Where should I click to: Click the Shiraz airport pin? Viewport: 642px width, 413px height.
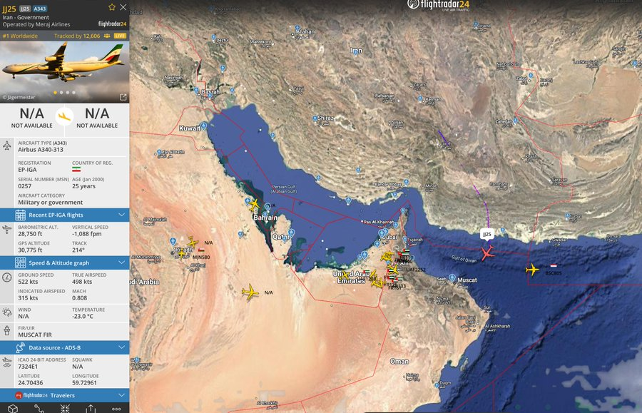[x=315, y=118]
